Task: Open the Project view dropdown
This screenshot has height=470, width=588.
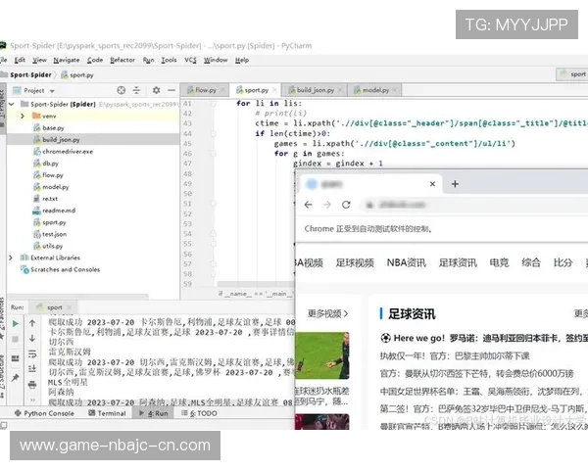Action: click(x=52, y=91)
